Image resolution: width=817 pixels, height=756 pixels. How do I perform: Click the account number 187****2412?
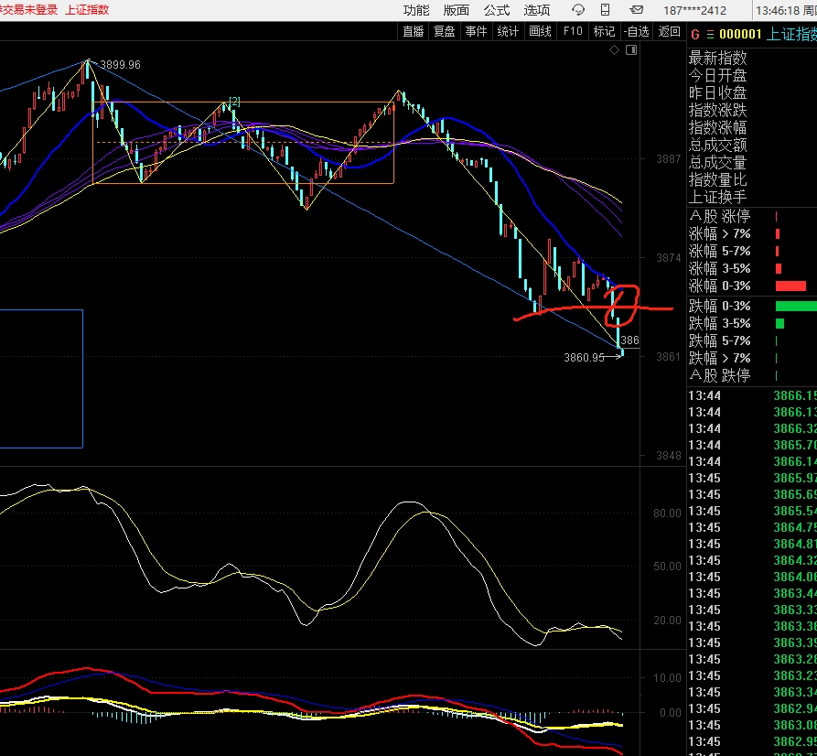tap(694, 11)
